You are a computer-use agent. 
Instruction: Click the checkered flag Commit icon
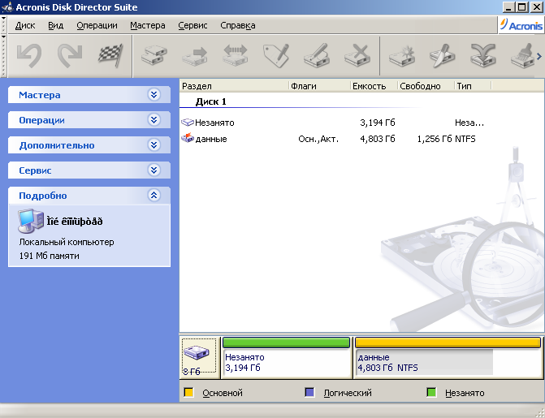[111, 55]
